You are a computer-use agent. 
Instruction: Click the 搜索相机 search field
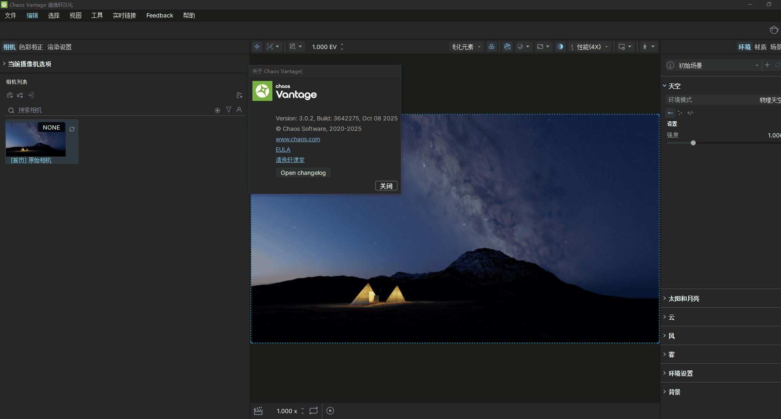(112, 110)
